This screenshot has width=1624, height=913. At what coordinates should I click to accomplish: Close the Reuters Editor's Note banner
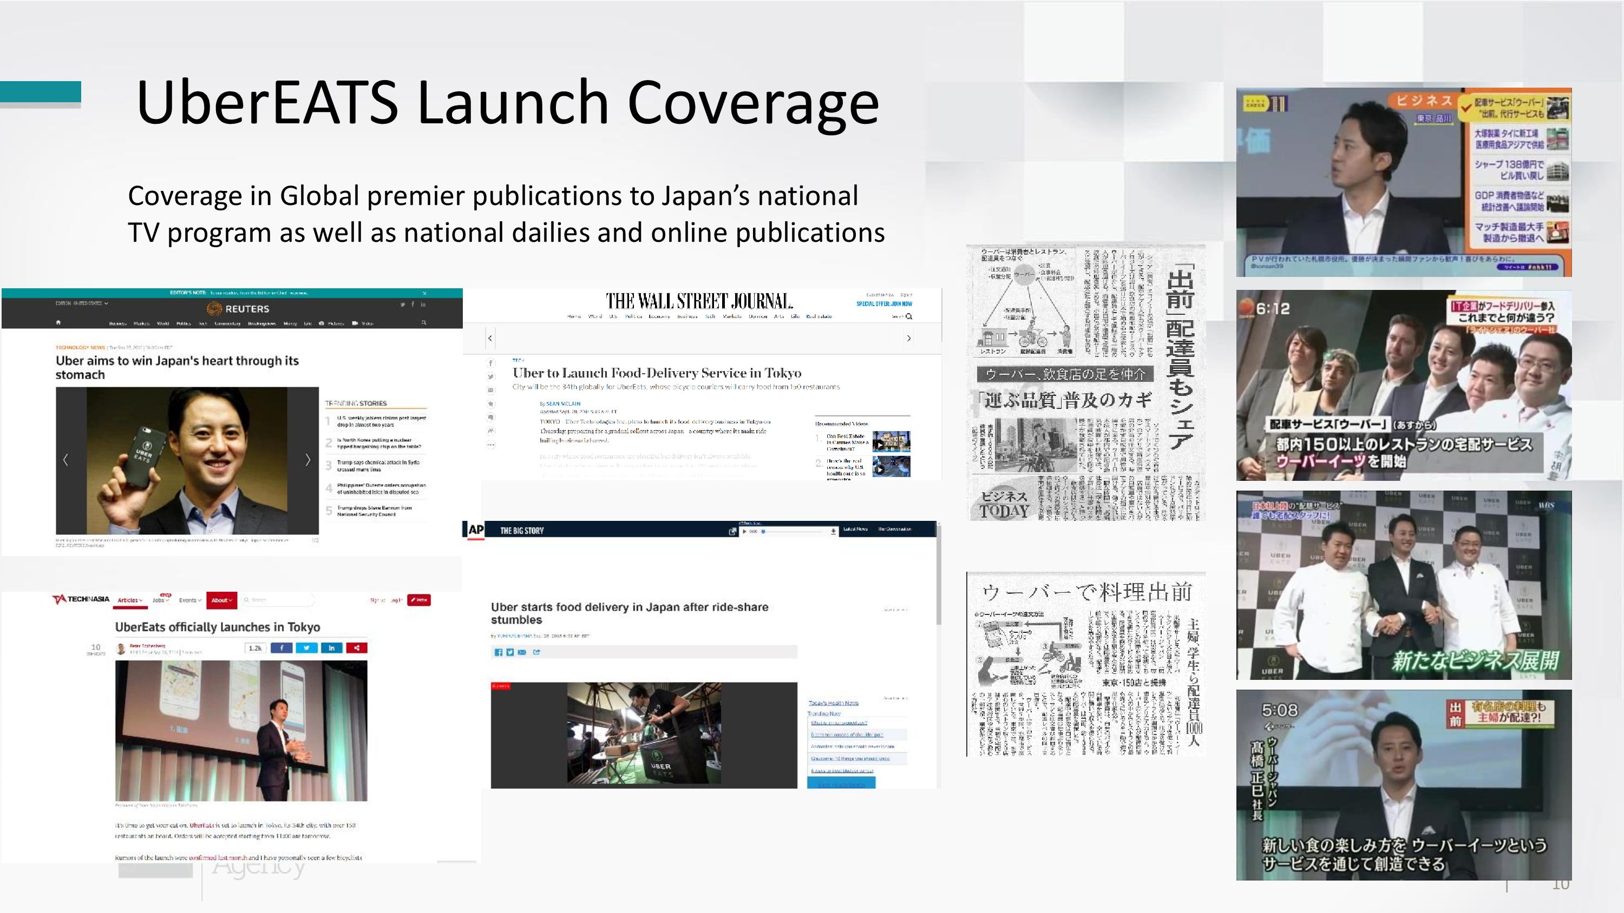tap(424, 293)
